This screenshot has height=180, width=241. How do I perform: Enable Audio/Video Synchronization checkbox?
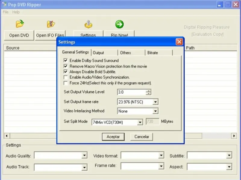point(66,77)
